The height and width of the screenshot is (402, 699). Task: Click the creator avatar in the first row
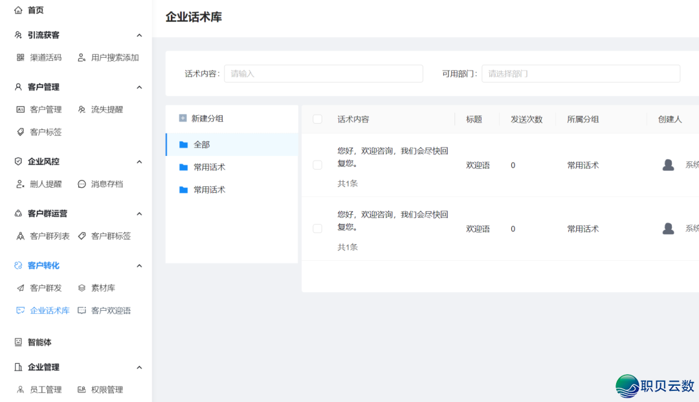668,164
